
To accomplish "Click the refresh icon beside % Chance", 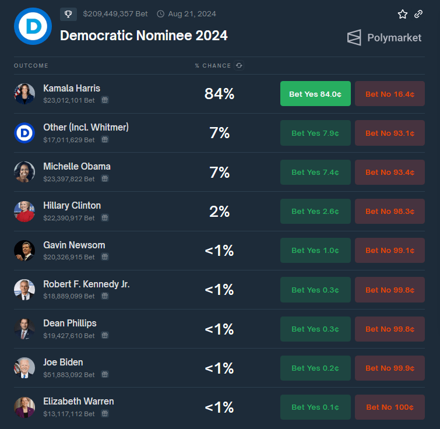I will pos(239,65).
